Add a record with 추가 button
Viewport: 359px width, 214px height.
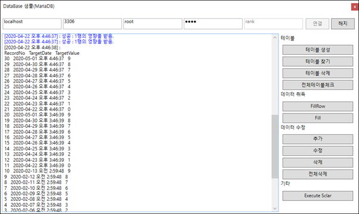pos(318,139)
